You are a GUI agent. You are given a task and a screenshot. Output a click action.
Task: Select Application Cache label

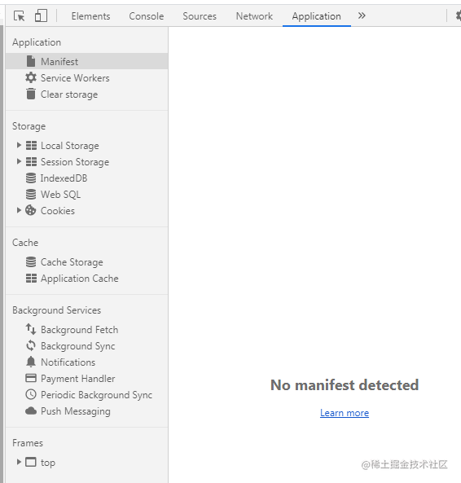pyautogui.click(x=80, y=279)
